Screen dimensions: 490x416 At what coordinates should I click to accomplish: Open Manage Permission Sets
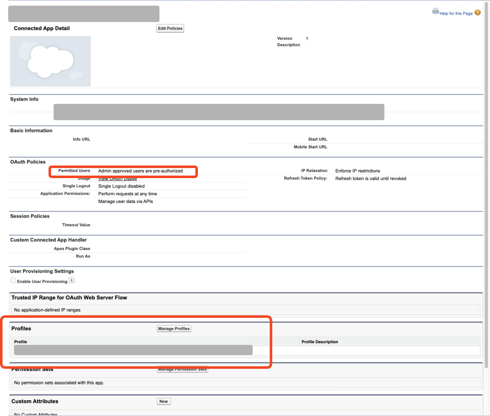pos(182,369)
